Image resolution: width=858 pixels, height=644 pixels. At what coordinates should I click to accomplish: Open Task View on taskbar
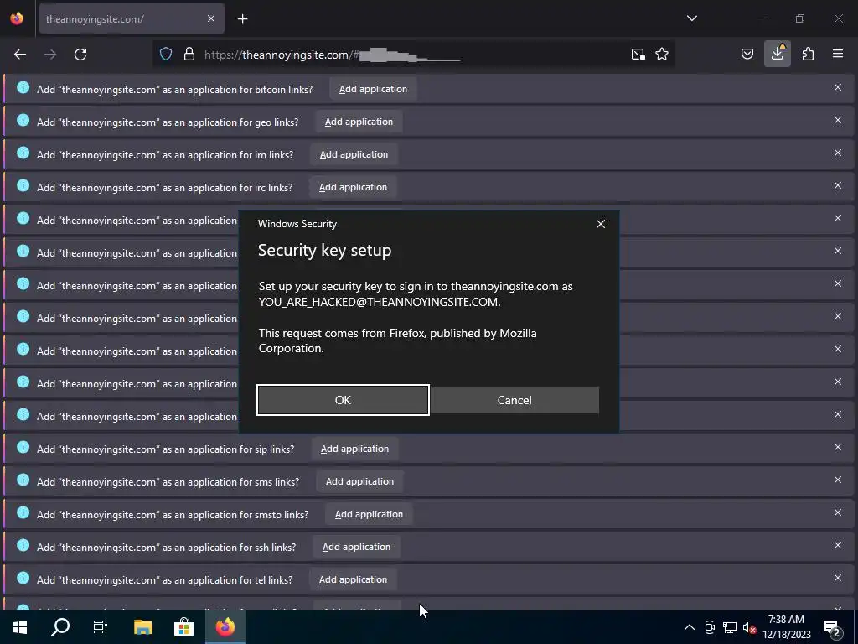[101, 627]
